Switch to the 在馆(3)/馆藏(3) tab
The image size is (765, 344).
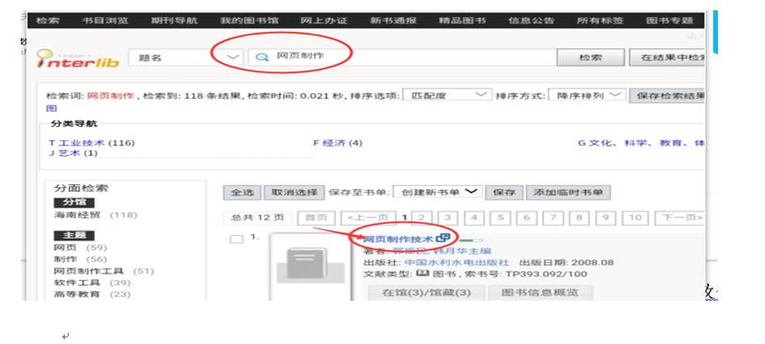coord(426,293)
